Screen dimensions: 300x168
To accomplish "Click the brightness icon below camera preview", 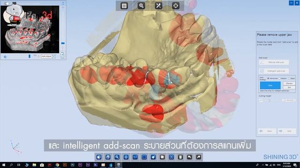I will tap(5, 57).
